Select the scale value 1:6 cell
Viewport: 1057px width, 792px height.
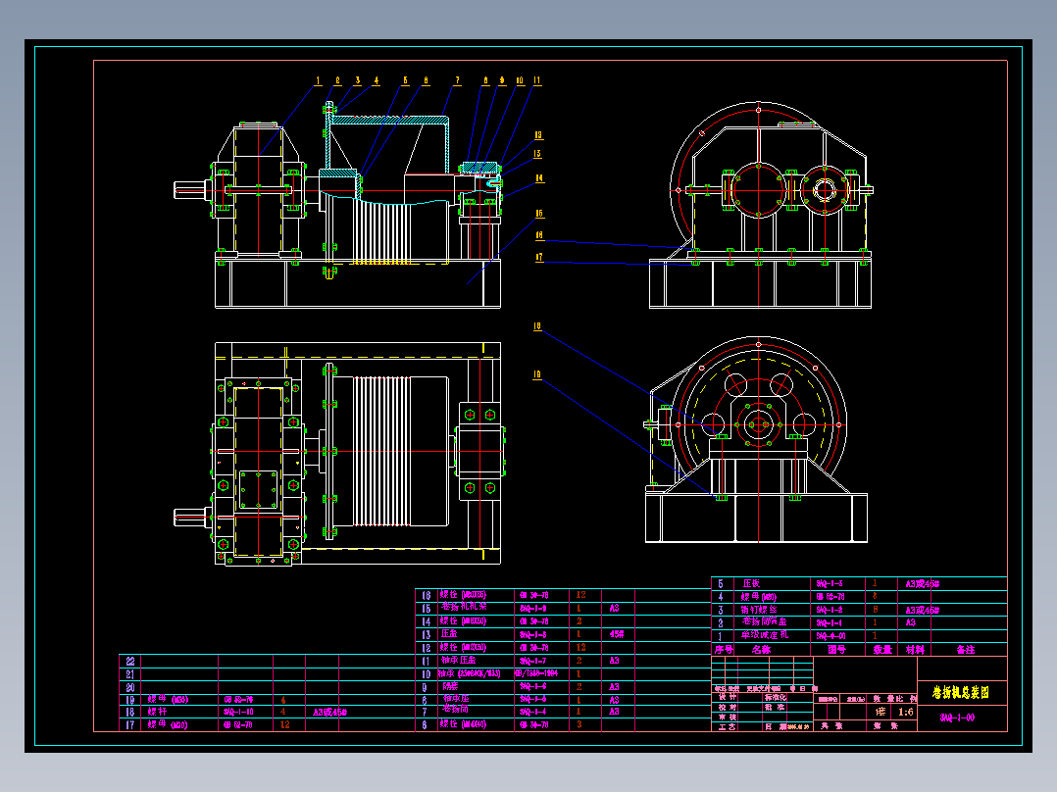click(x=906, y=712)
